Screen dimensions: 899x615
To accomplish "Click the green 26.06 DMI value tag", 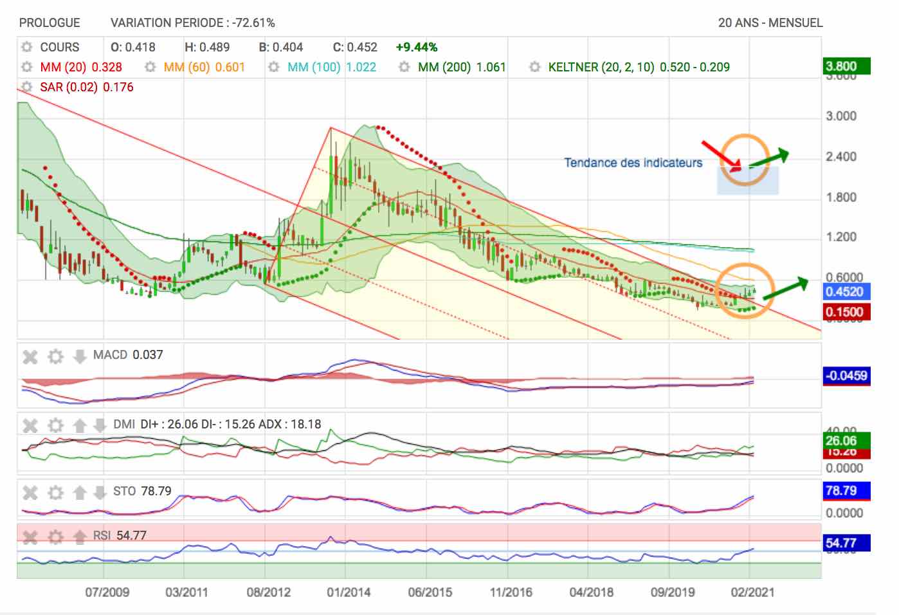I will click(x=847, y=441).
